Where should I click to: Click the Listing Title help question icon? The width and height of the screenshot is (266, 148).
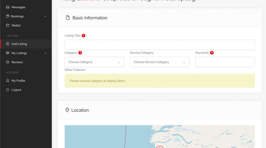tap(83, 36)
